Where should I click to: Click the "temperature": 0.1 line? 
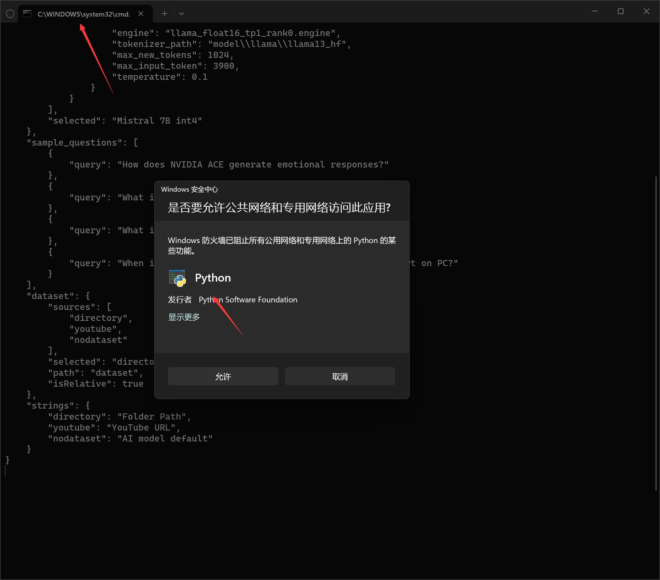(160, 77)
